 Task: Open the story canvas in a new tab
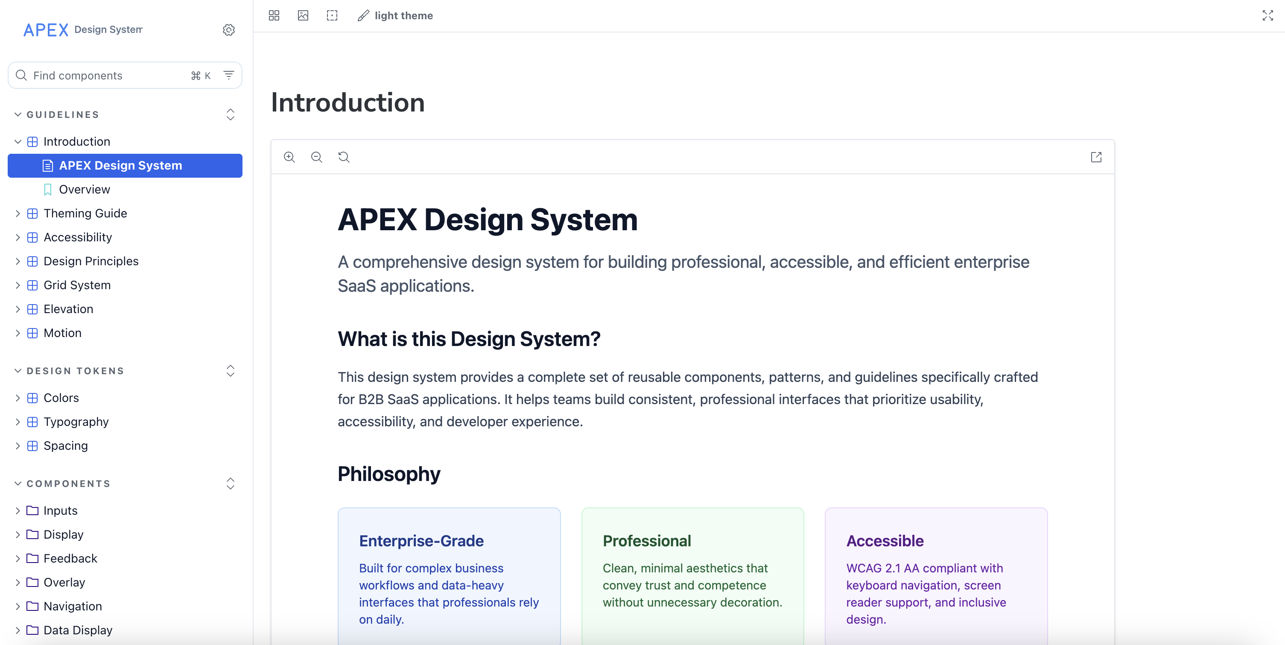(1095, 157)
